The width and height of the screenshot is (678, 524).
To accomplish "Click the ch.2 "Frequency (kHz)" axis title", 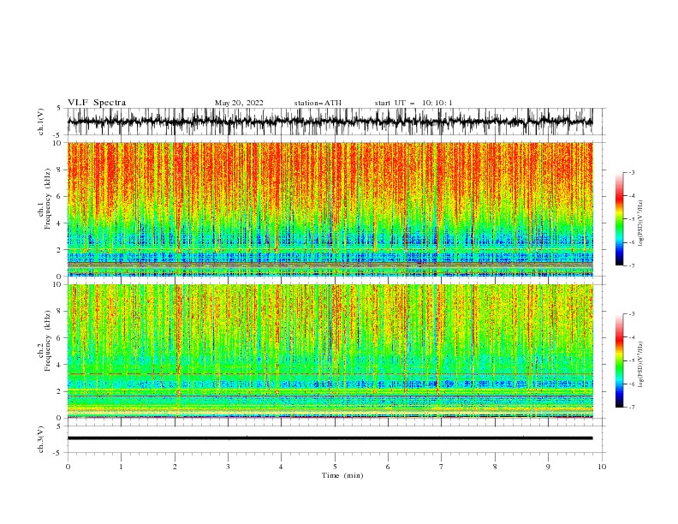I will pyautogui.click(x=48, y=341).
